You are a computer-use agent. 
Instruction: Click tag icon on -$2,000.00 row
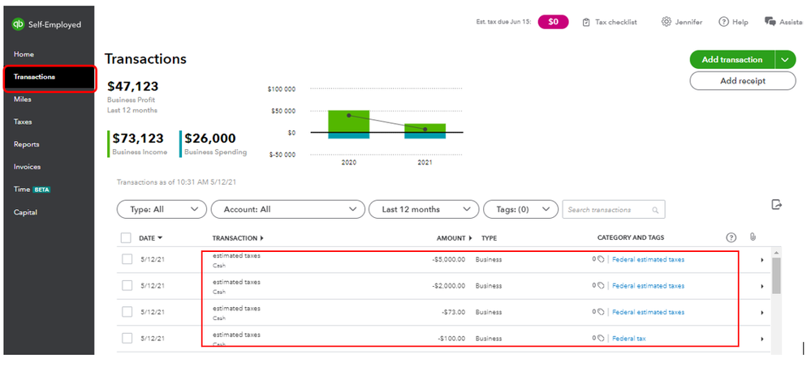(601, 286)
